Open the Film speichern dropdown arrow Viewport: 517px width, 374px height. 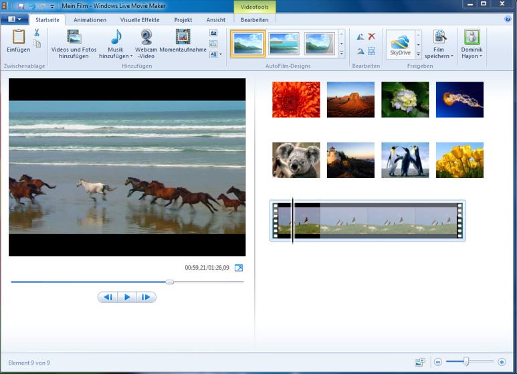coord(451,56)
